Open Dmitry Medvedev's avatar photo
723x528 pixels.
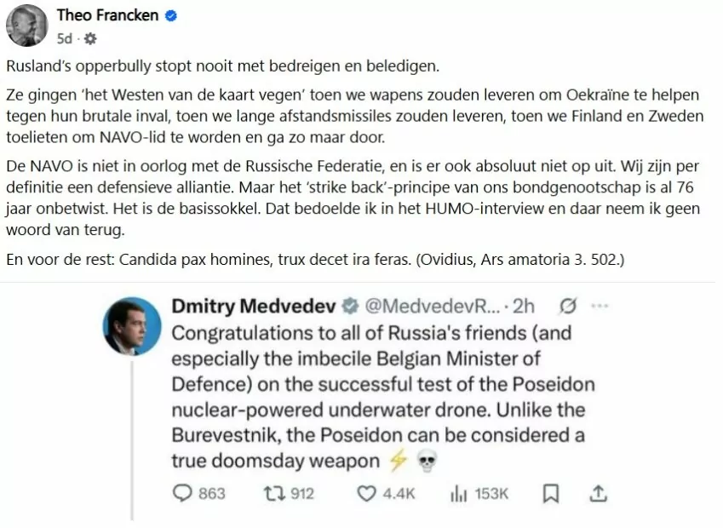click(132, 327)
